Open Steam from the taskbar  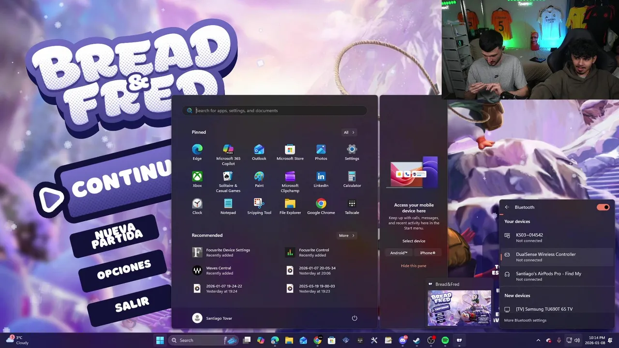click(416, 340)
